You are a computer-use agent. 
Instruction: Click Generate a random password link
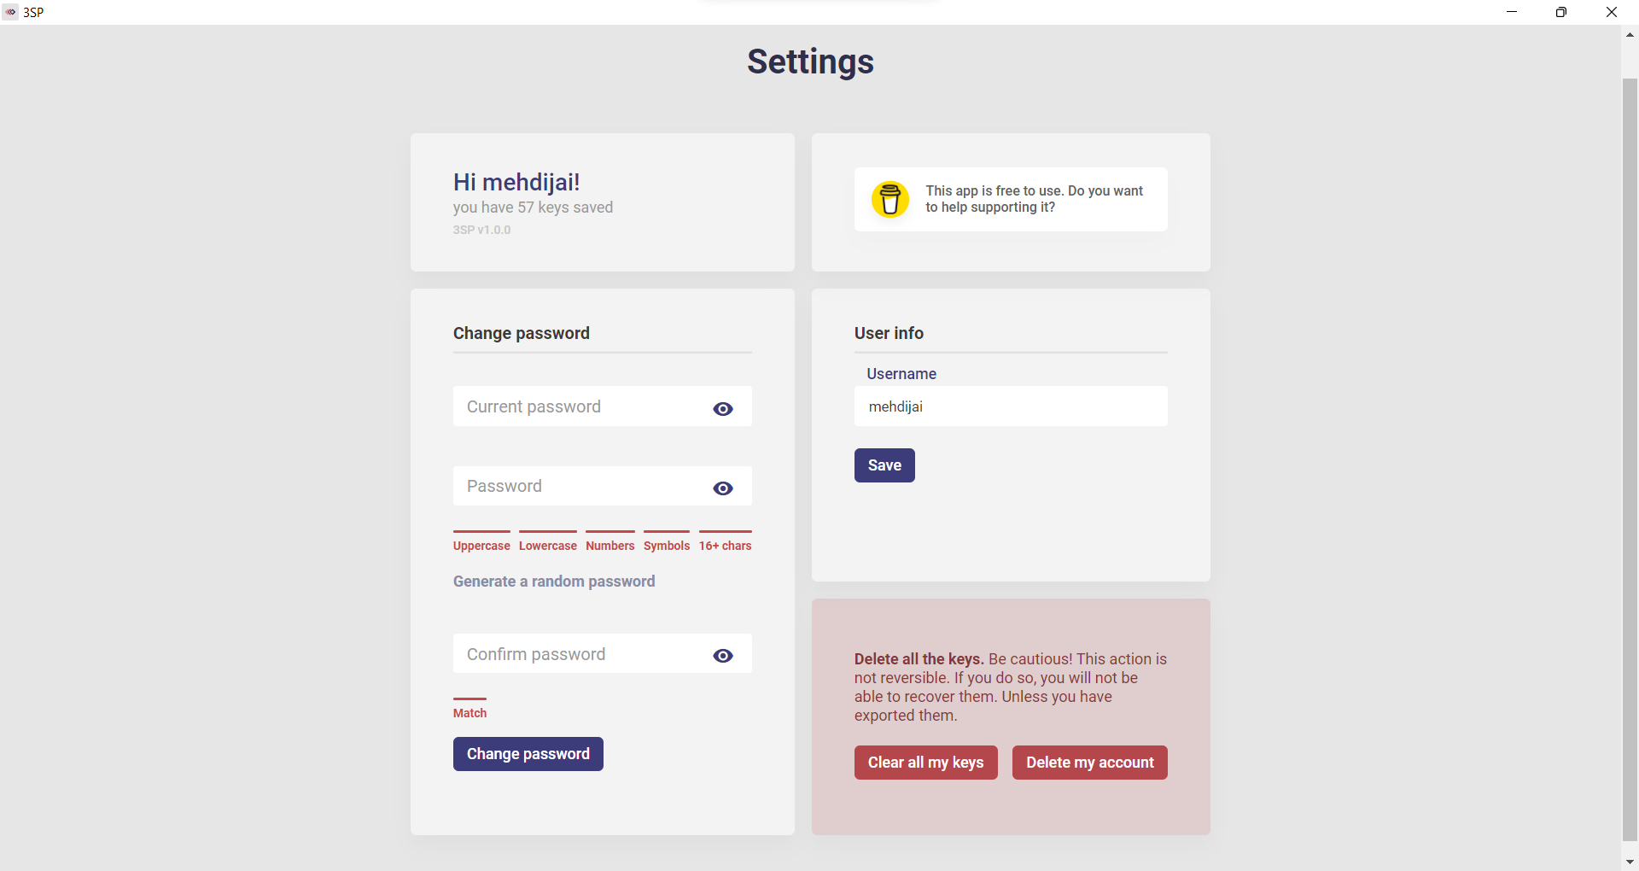tap(554, 582)
